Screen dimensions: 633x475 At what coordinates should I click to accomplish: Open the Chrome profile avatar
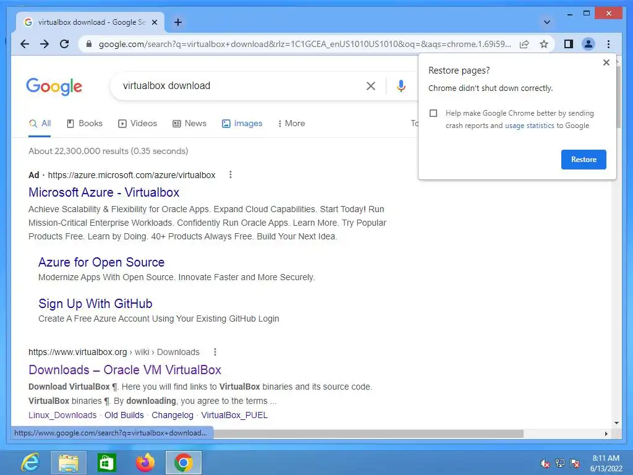pyautogui.click(x=588, y=44)
